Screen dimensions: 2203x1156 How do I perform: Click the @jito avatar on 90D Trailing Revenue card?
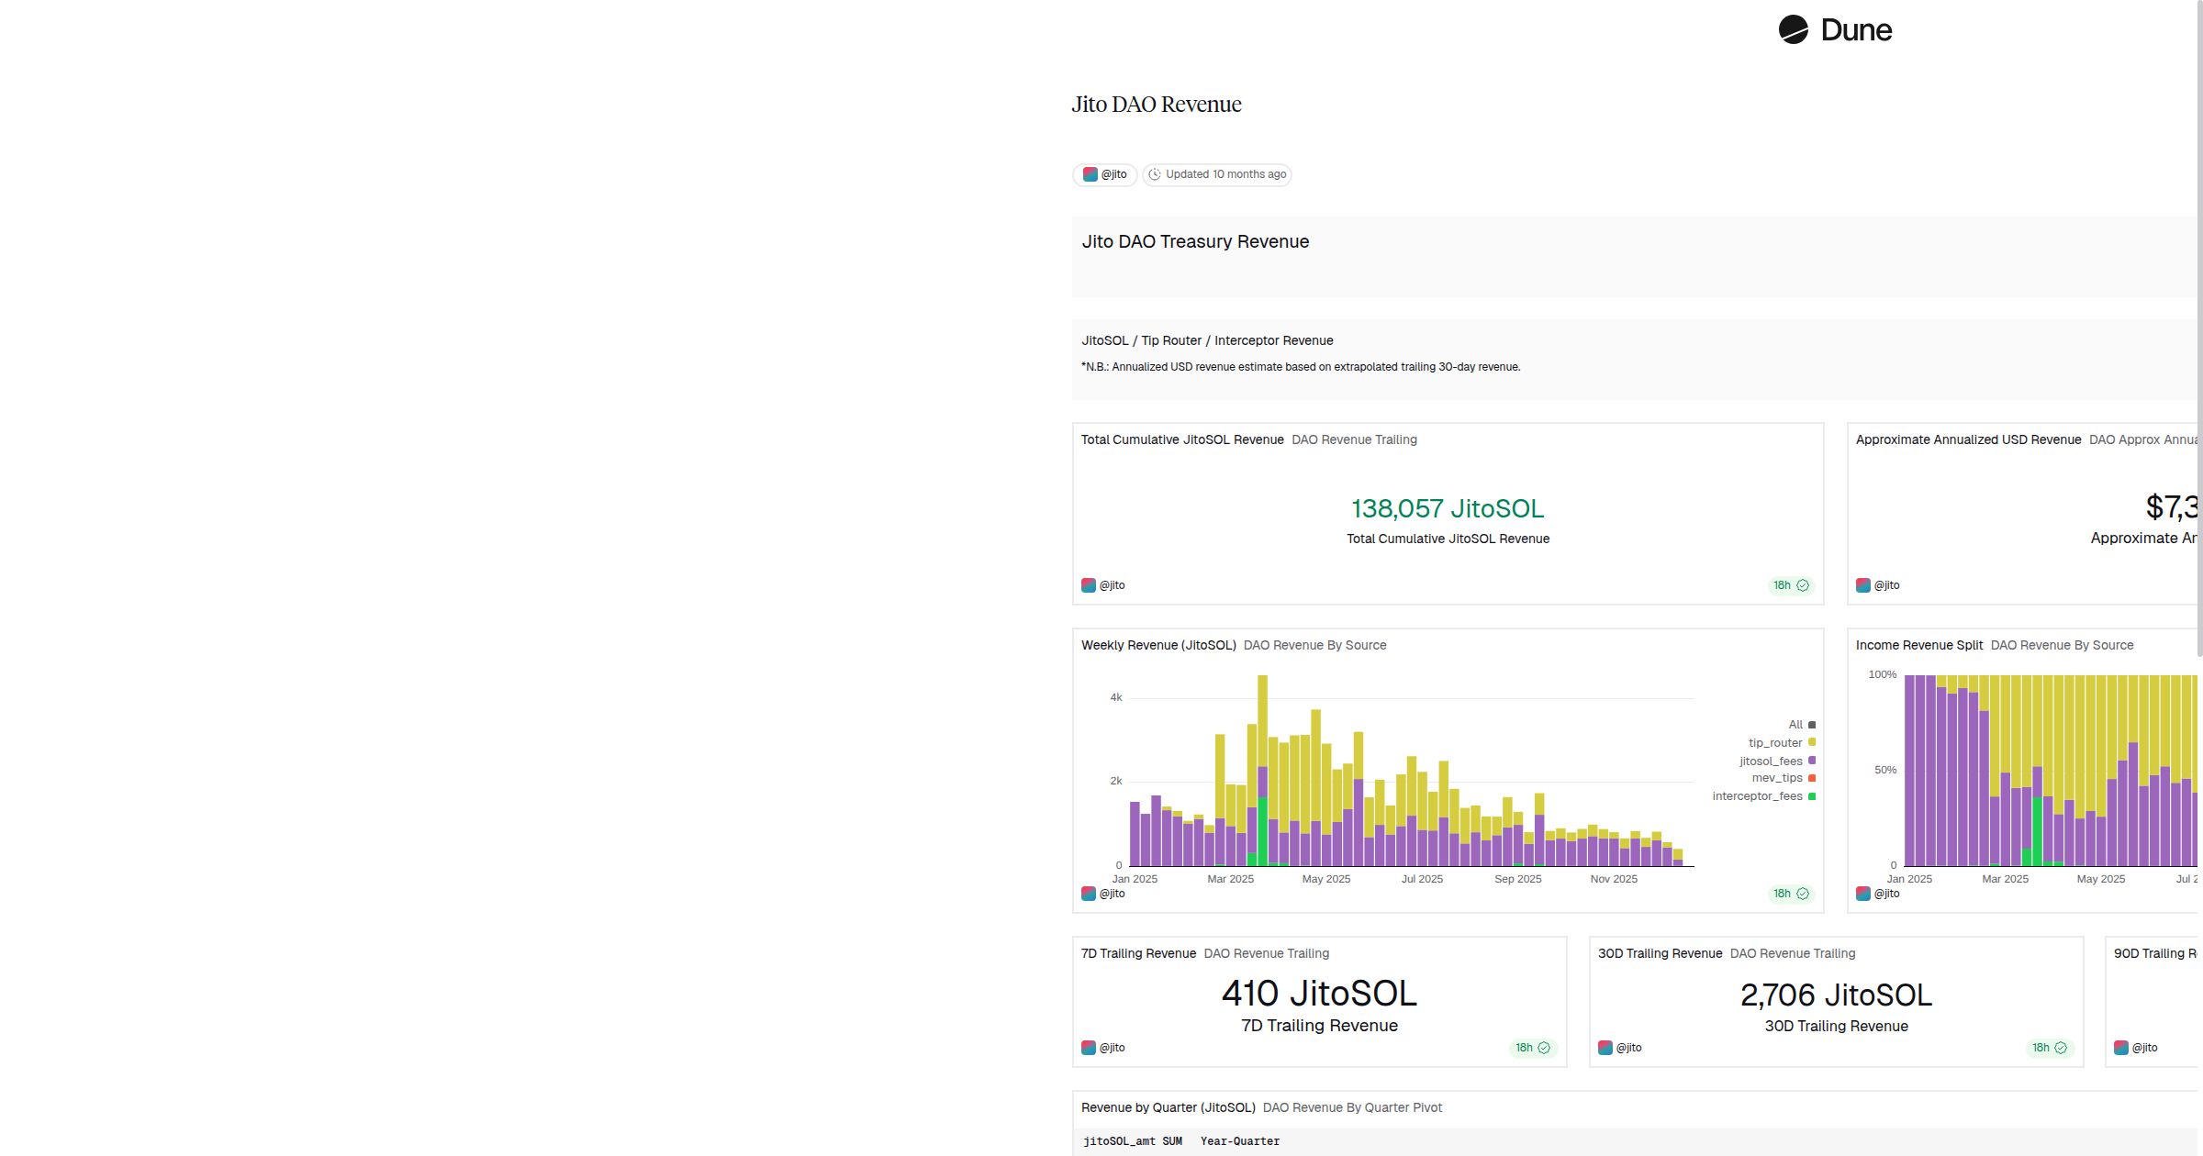point(2122,1047)
